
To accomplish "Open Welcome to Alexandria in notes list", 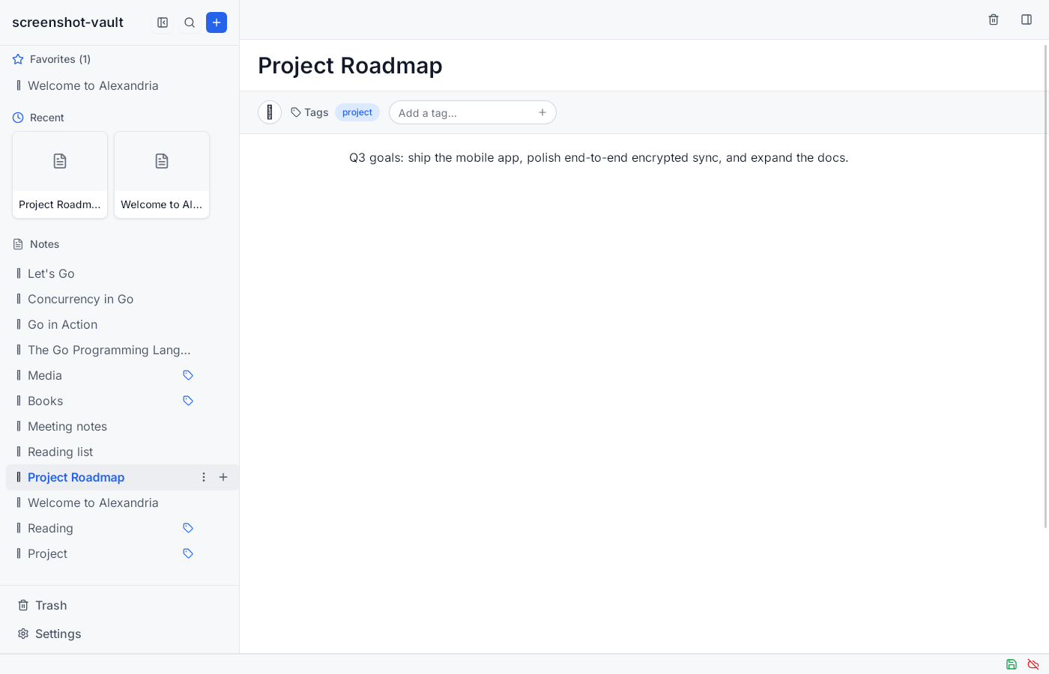I will coord(93,503).
